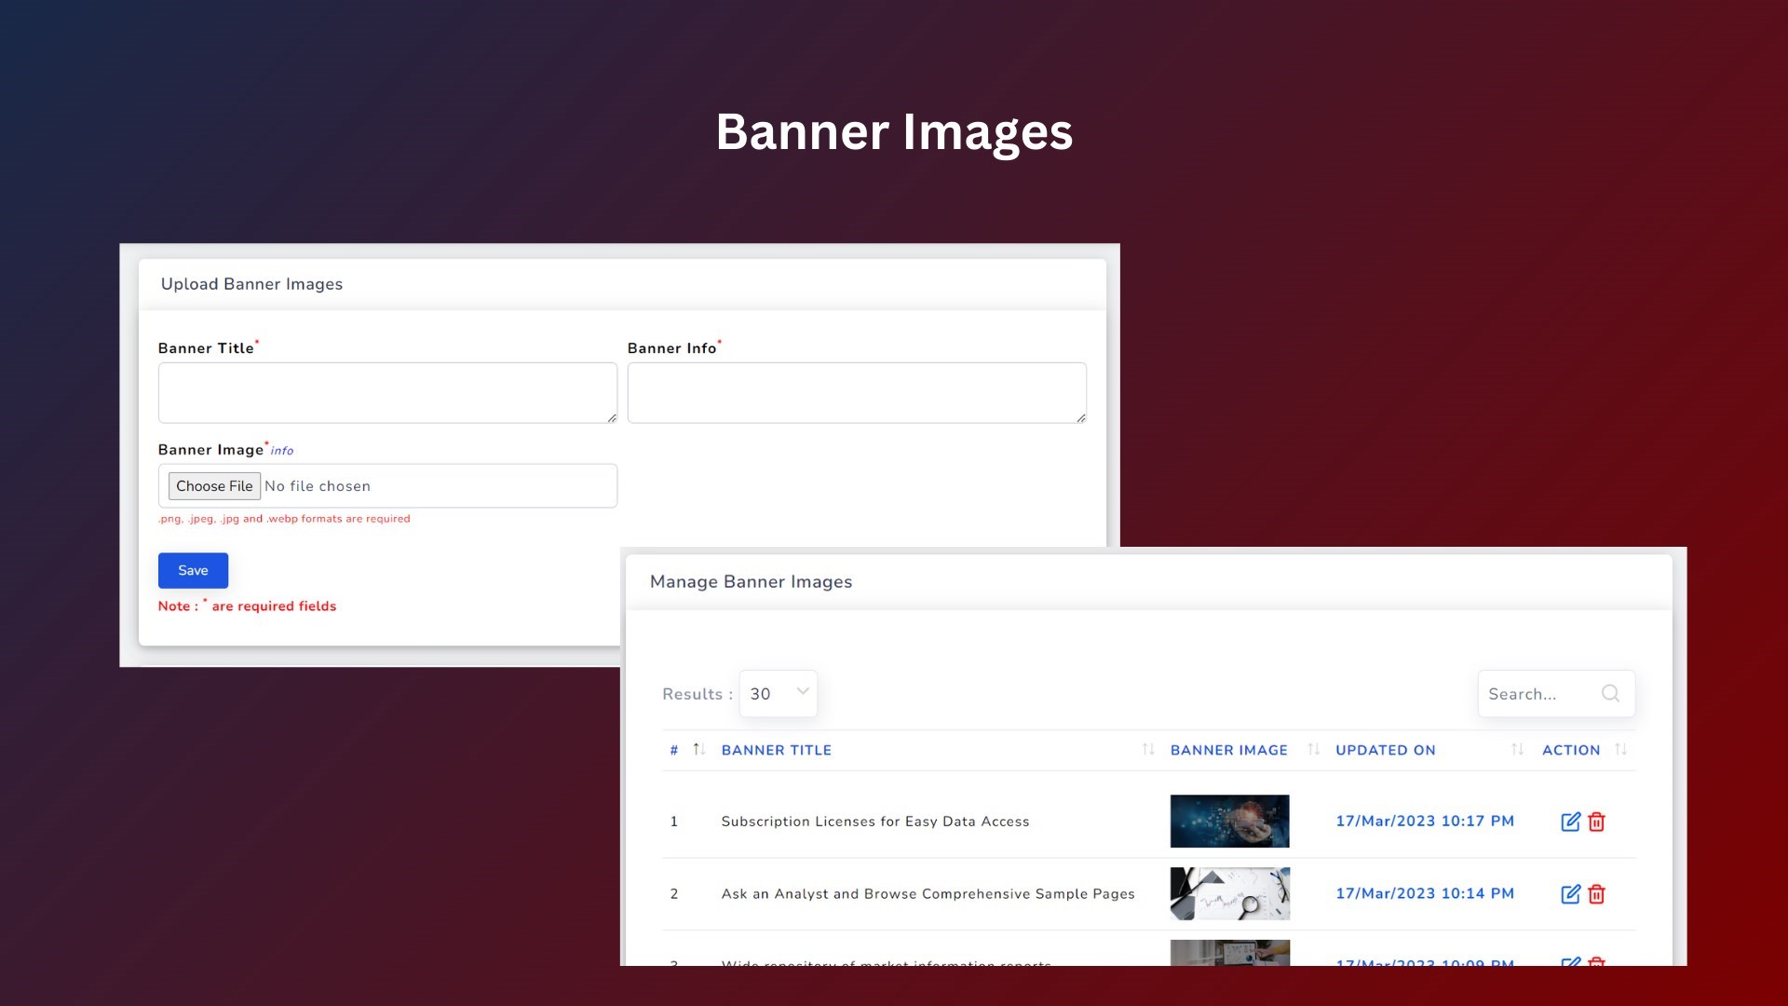Click the Banner Info input field
1788x1006 pixels.
pyautogui.click(x=856, y=392)
